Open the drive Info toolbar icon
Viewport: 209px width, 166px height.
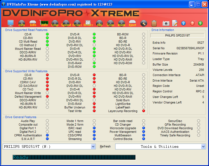33,23
